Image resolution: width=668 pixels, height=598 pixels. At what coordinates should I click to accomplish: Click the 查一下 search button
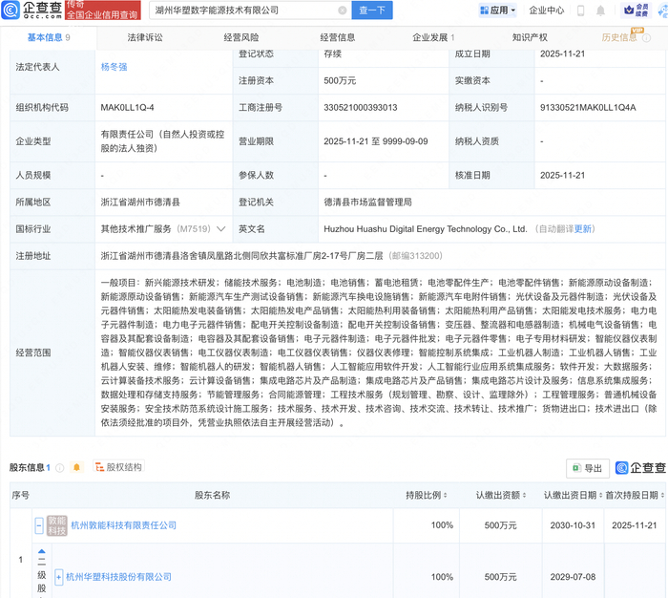[374, 11]
